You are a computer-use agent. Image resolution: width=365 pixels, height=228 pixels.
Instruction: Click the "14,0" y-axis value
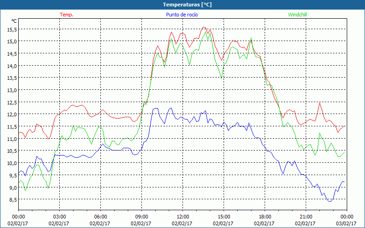point(12,66)
